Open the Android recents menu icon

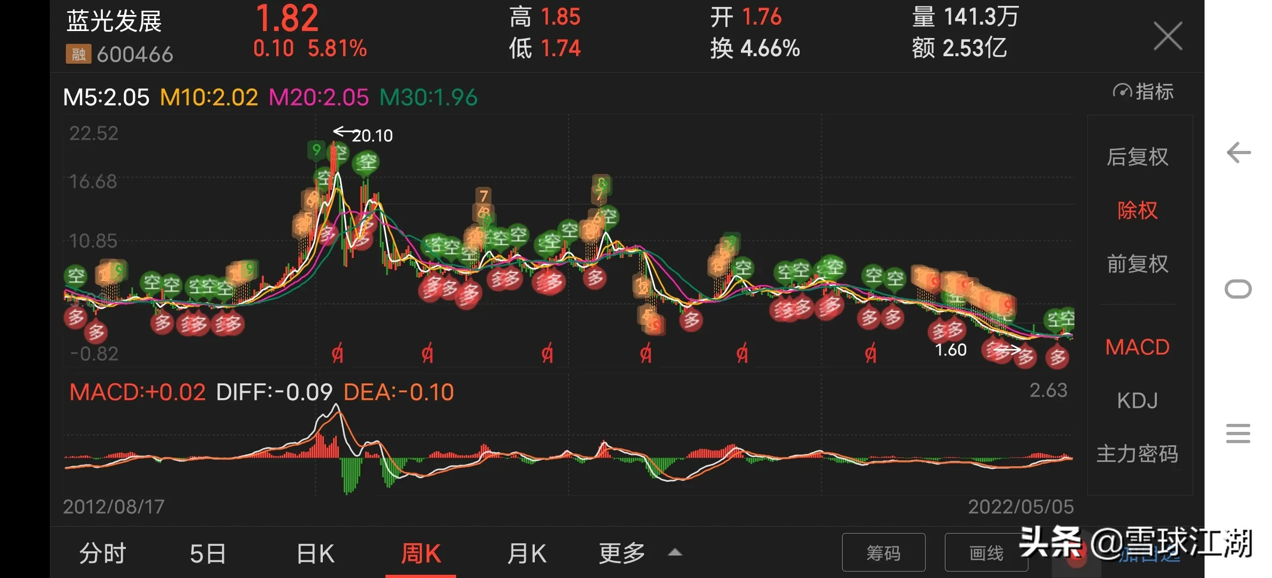1238,433
